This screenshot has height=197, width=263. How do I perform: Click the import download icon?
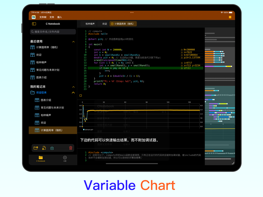coord(52,148)
